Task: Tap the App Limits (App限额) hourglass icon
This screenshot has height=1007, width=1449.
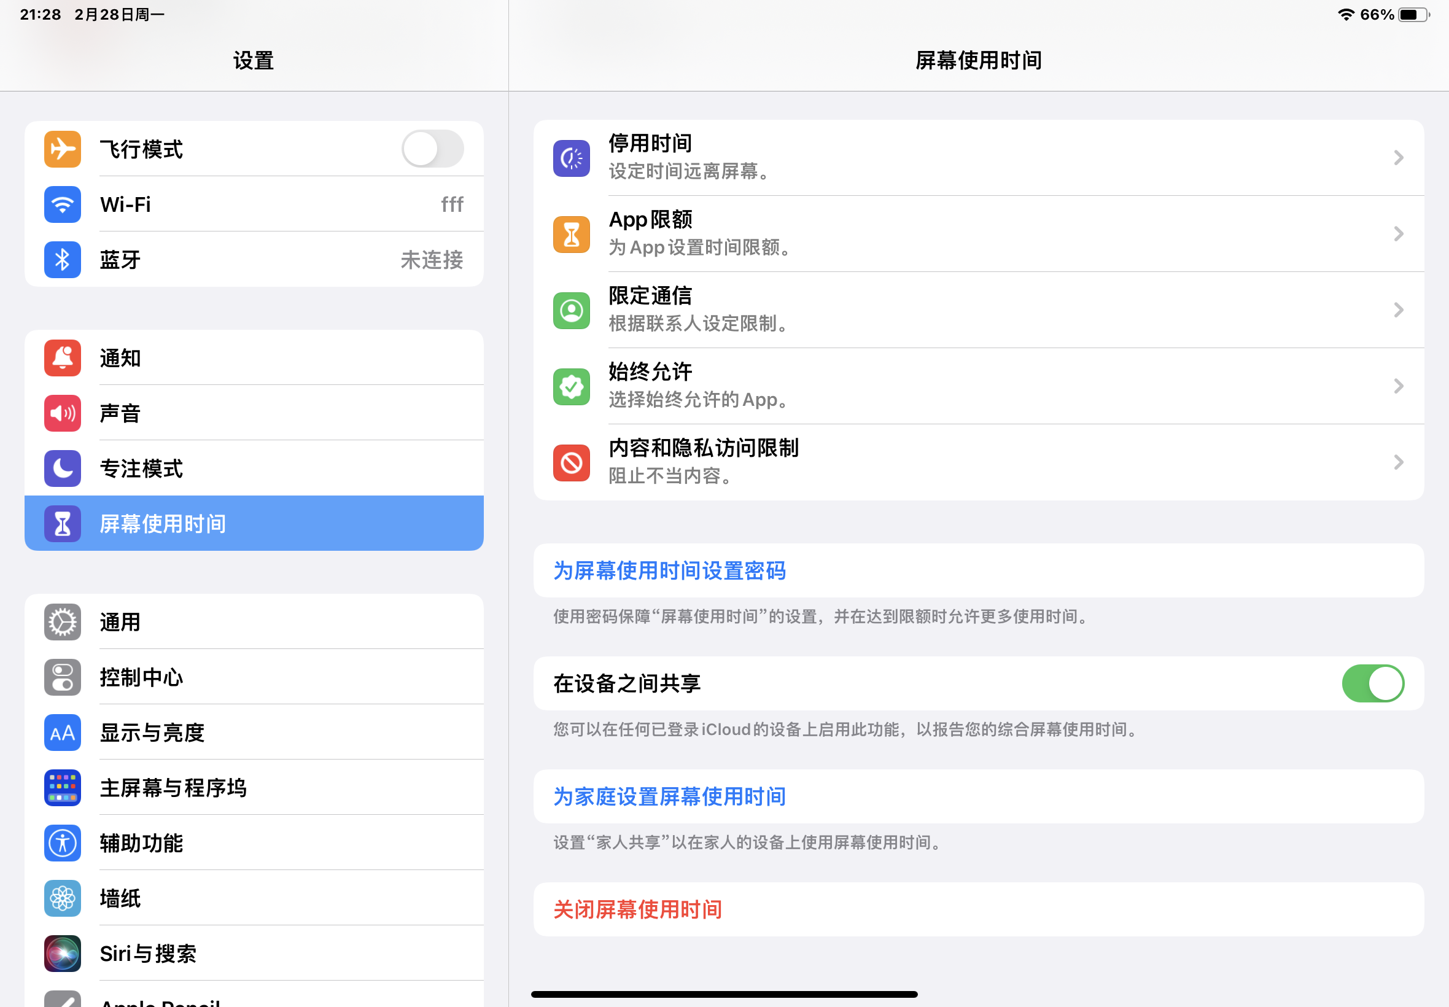Action: point(571,234)
